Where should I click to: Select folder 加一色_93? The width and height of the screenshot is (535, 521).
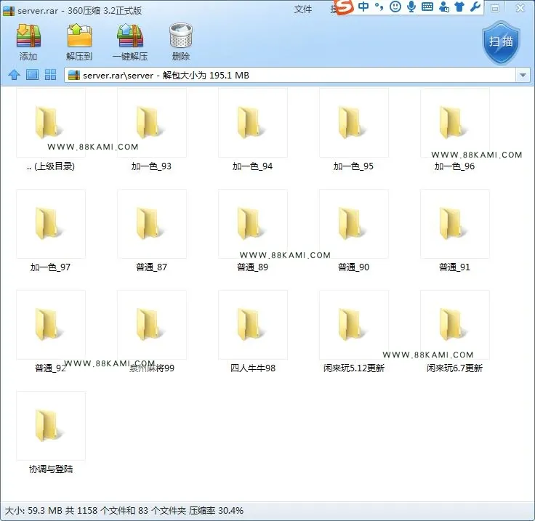(151, 130)
